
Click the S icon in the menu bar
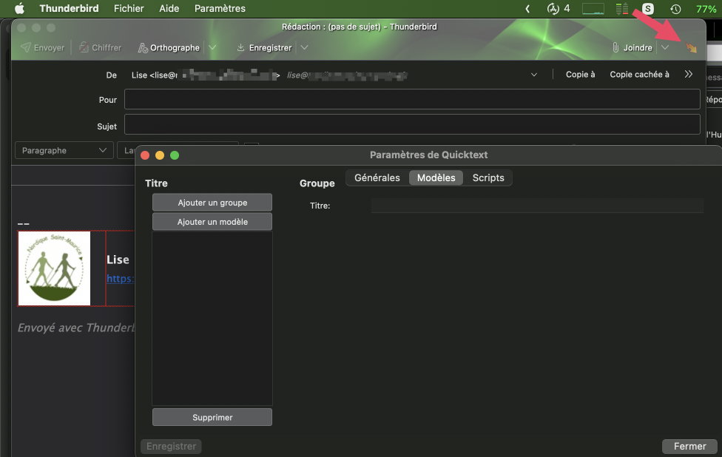coord(648,9)
